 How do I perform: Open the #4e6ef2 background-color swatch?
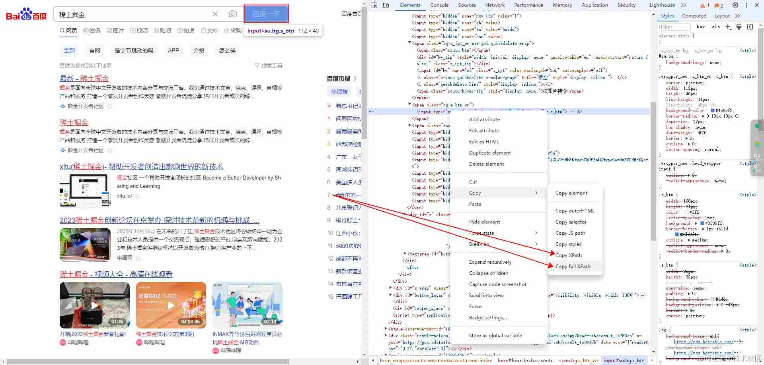point(713,110)
